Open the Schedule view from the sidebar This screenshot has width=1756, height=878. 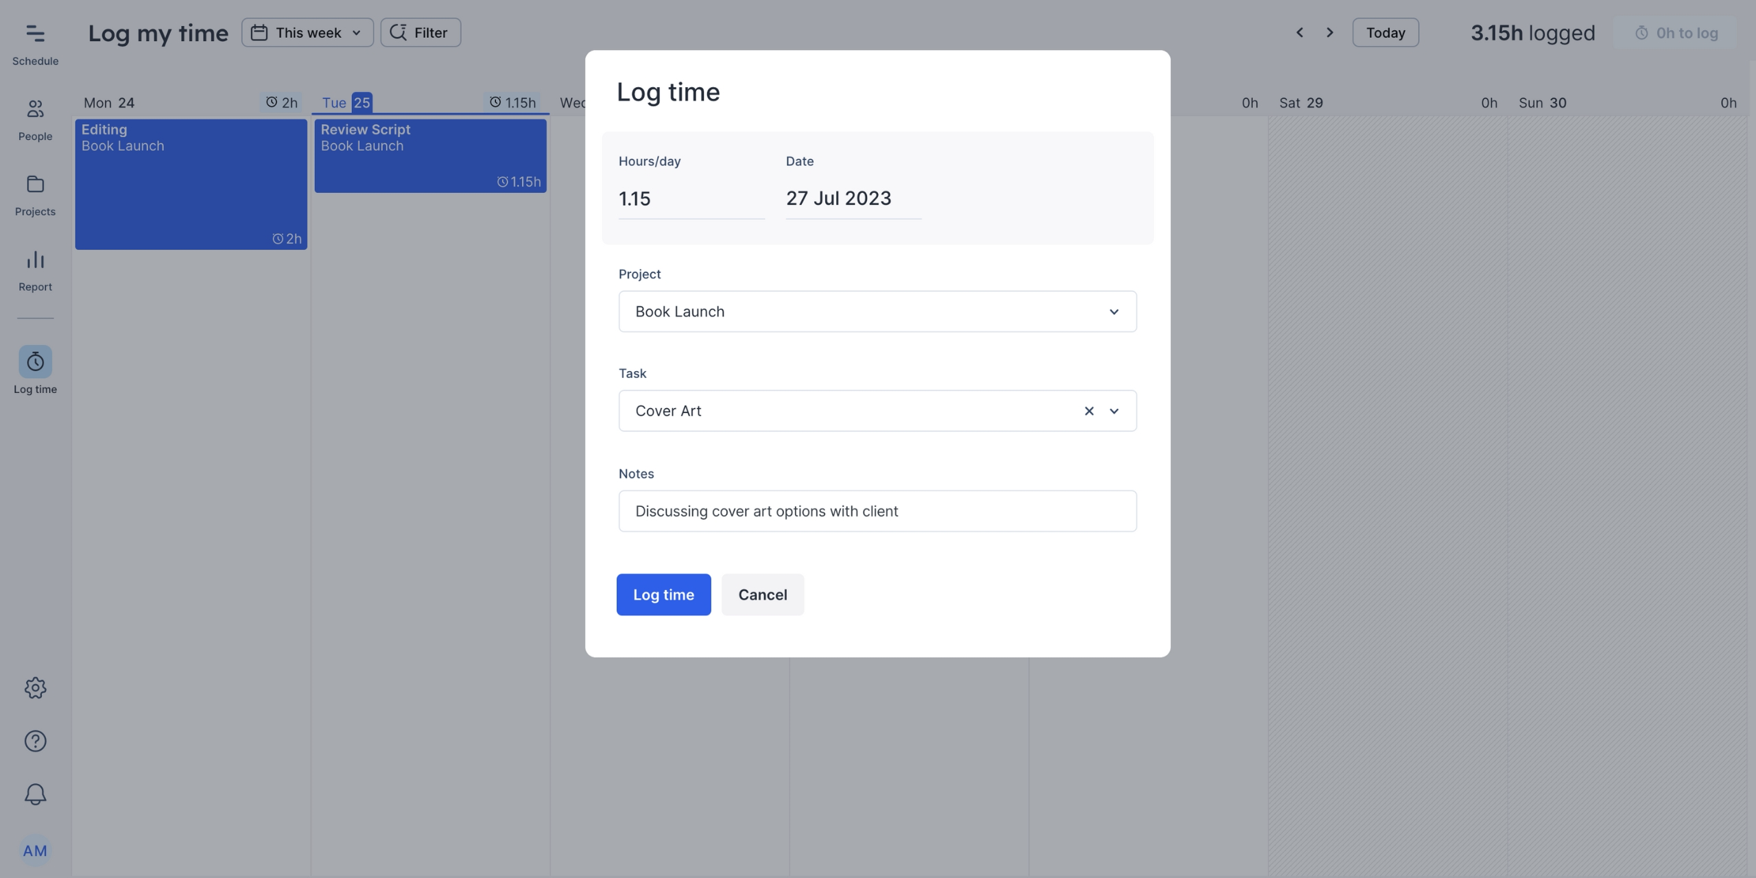(35, 43)
